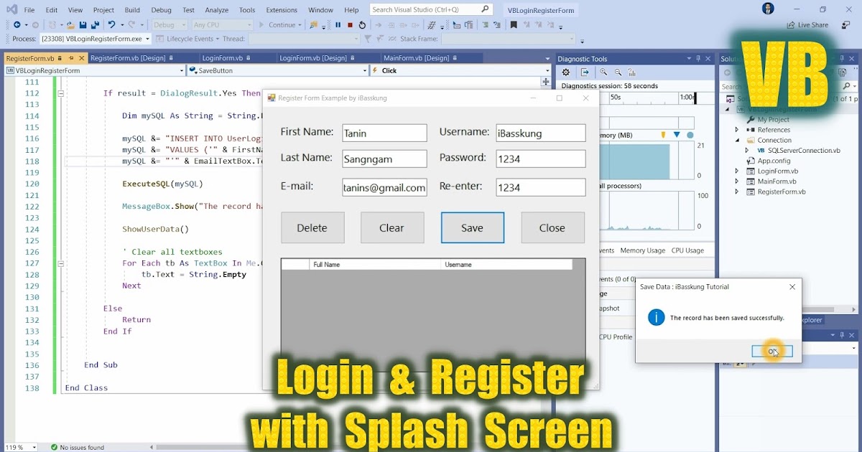Open the Any CPU platform dropdown
This screenshot has height=452, width=862.
pyautogui.click(x=221, y=24)
